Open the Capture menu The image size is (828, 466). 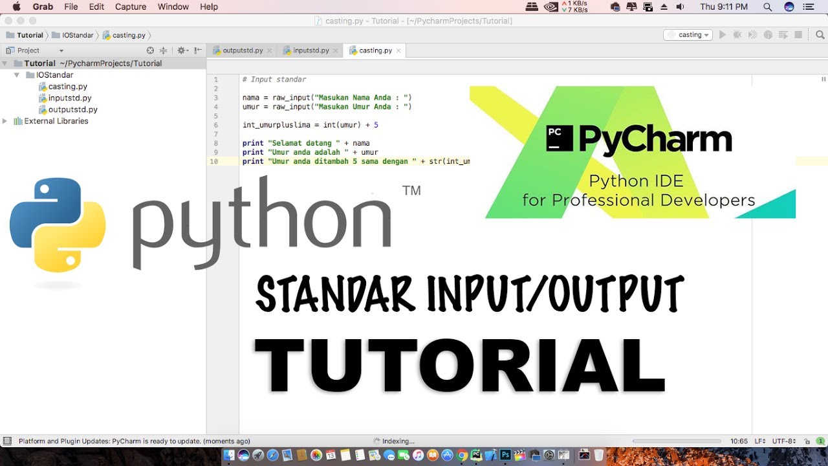131,6
